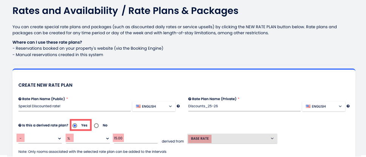Open English language dropdown for private name
Image resolution: width=366 pixels, height=157 pixels.
(x=324, y=107)
